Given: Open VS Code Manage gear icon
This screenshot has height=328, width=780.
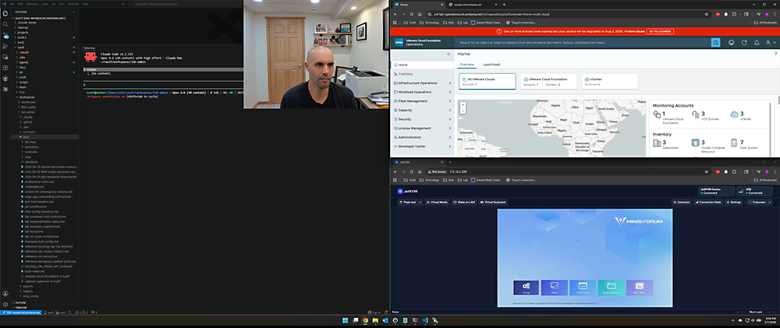Looking at the screenshot, I should [5, 304].
